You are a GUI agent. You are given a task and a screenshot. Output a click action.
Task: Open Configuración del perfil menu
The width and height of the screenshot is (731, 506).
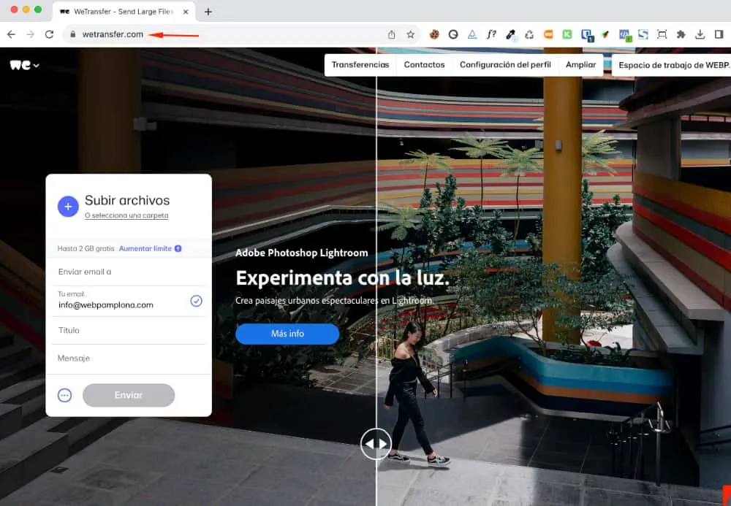coord(505,65)
